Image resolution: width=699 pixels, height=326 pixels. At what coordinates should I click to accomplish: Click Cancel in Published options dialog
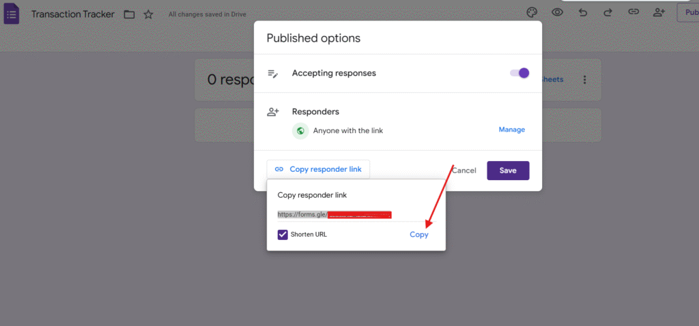click(x=464, y=171)
